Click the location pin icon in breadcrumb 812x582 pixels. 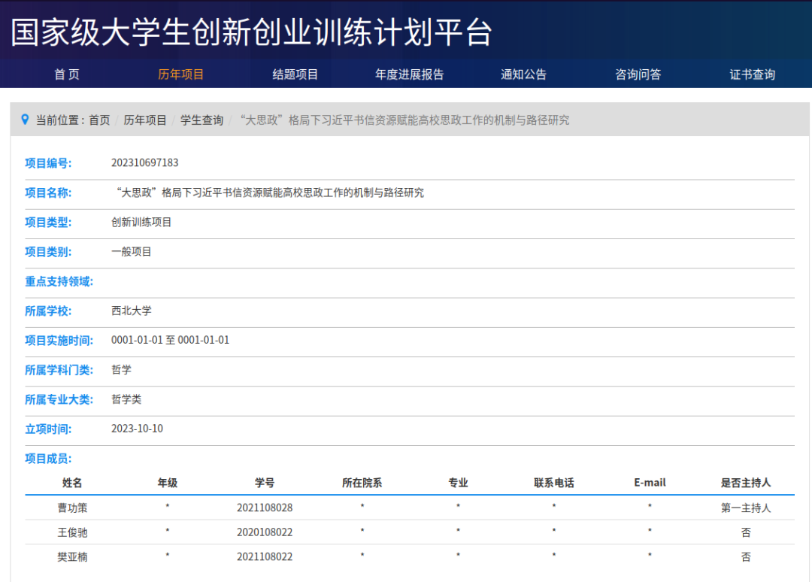pyautogui.click(x=25, y=120)
